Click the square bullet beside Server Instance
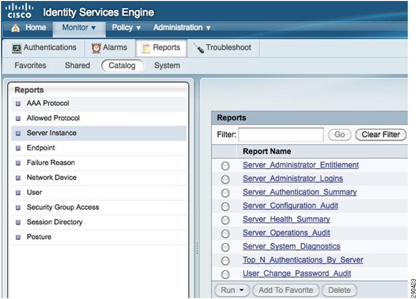Screen dimensions: 416x299 18,133
